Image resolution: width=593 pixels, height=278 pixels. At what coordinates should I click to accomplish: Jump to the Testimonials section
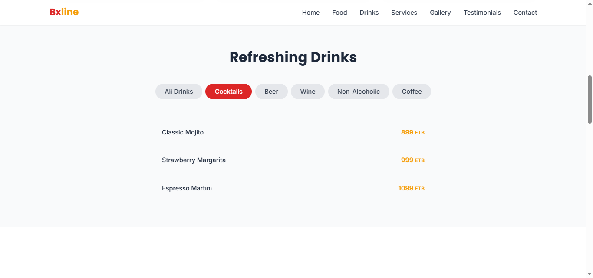click(482, 13)
